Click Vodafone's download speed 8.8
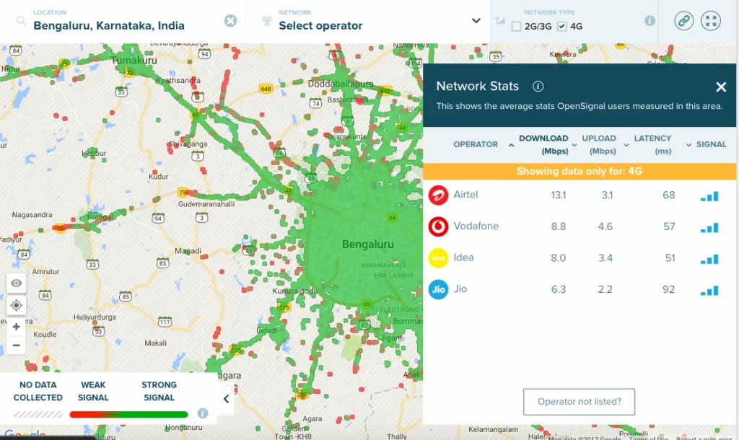 [x=559, y=226]
